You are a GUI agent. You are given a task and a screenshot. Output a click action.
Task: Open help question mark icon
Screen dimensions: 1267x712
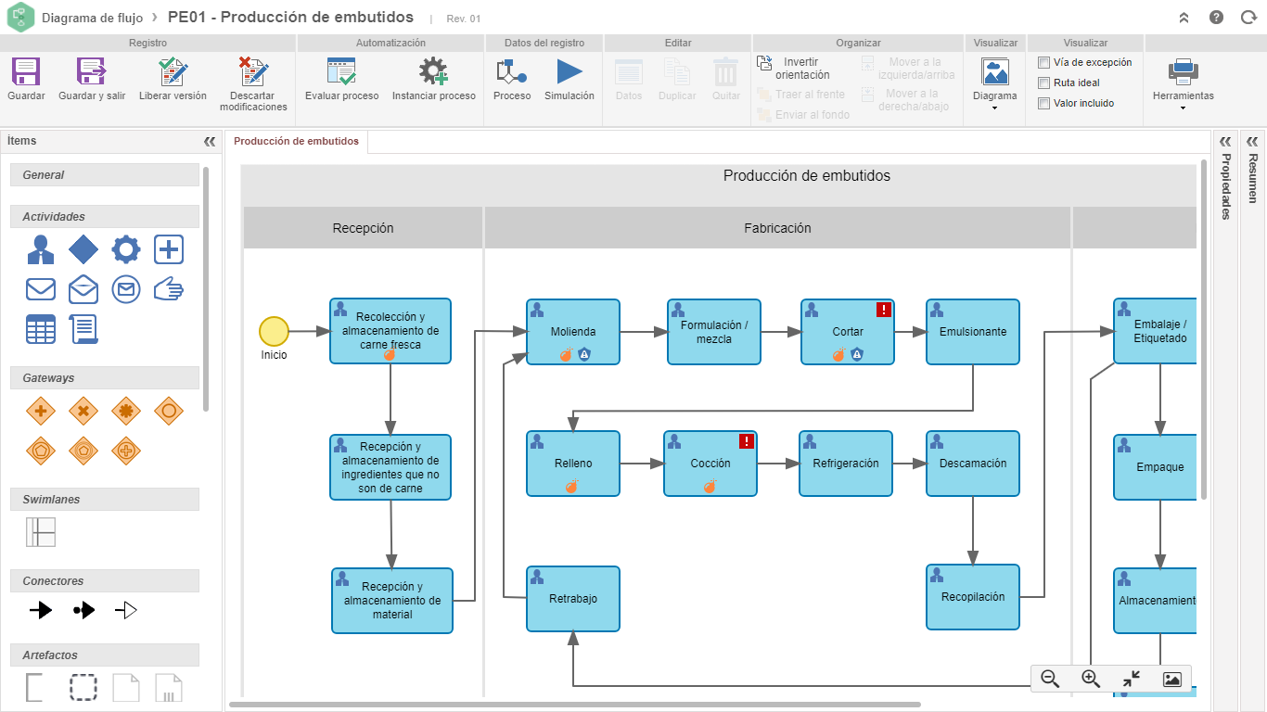tap(1216, 18)
